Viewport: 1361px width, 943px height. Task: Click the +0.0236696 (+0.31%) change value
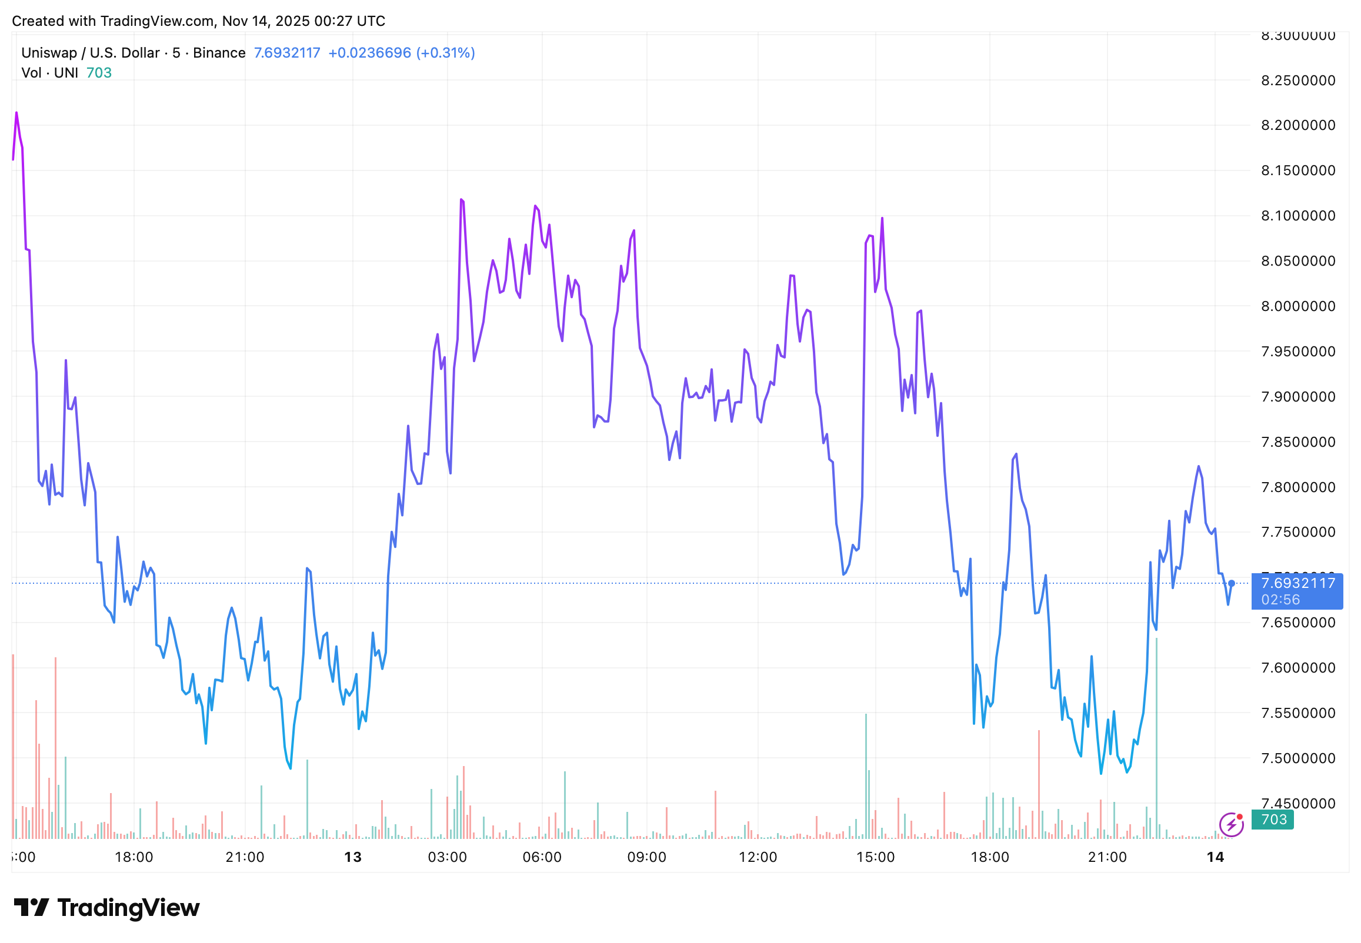(x=401, y=52)
